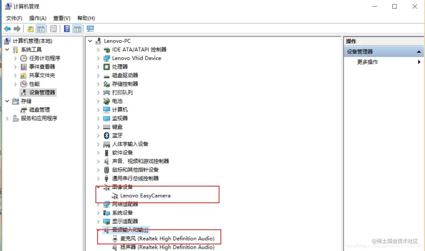Click the Properties sheet toolbar icon

54,29
